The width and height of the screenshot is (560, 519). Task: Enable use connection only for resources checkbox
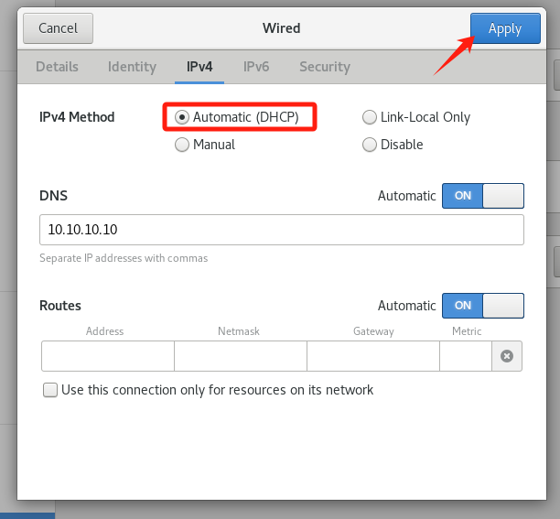50,391
